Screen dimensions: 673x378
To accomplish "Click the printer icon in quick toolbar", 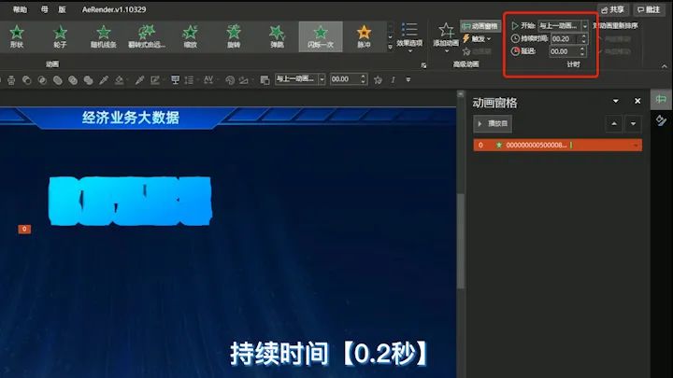I will (x=11, y=79).
